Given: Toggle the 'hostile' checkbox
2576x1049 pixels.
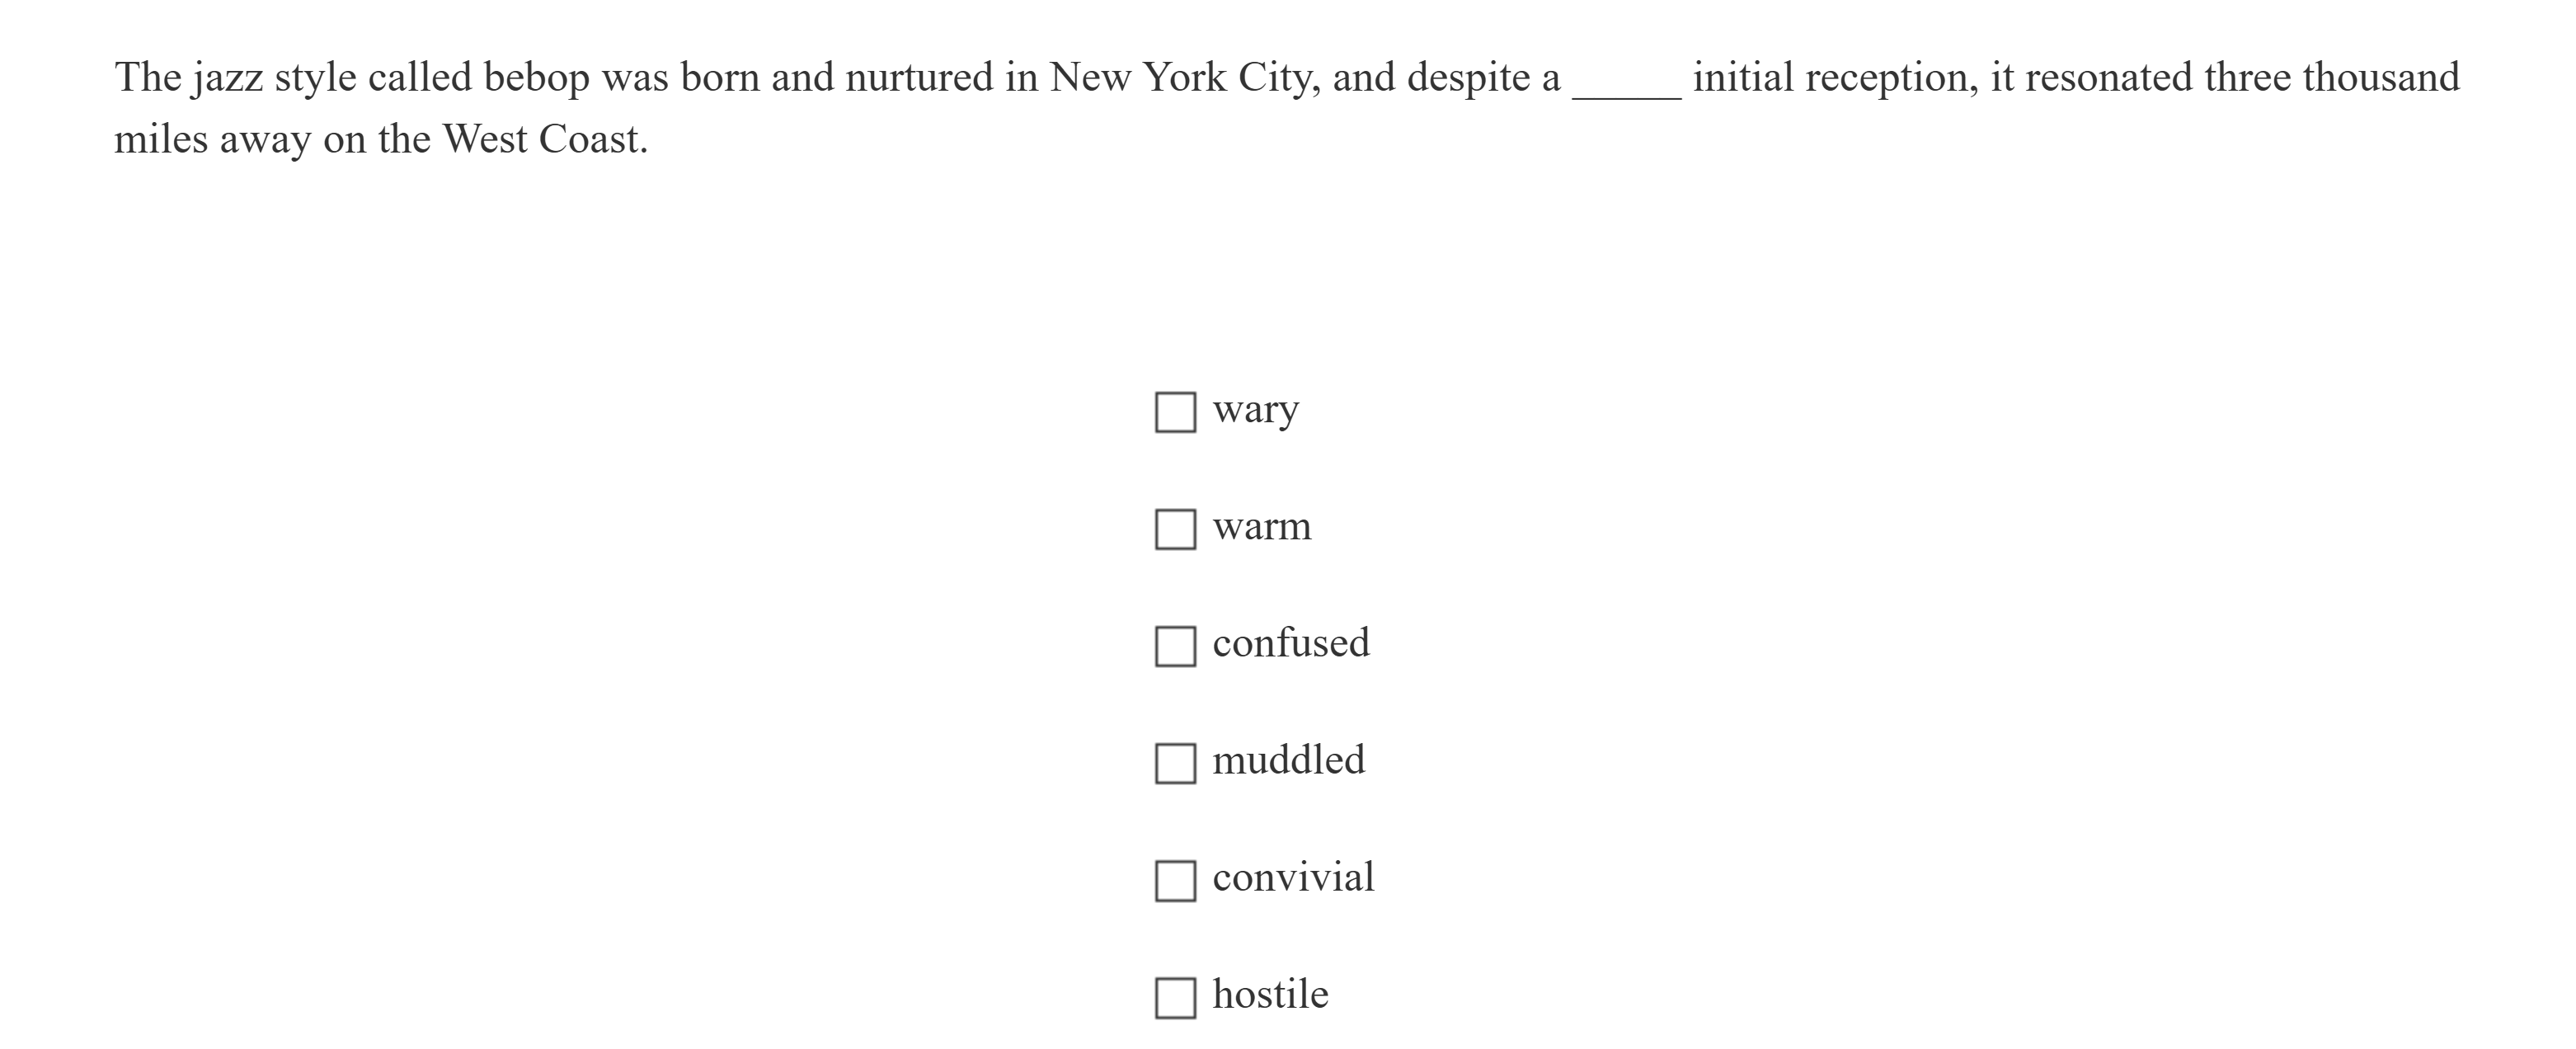Looking at the screenshot, I should tap(1175, 997).
